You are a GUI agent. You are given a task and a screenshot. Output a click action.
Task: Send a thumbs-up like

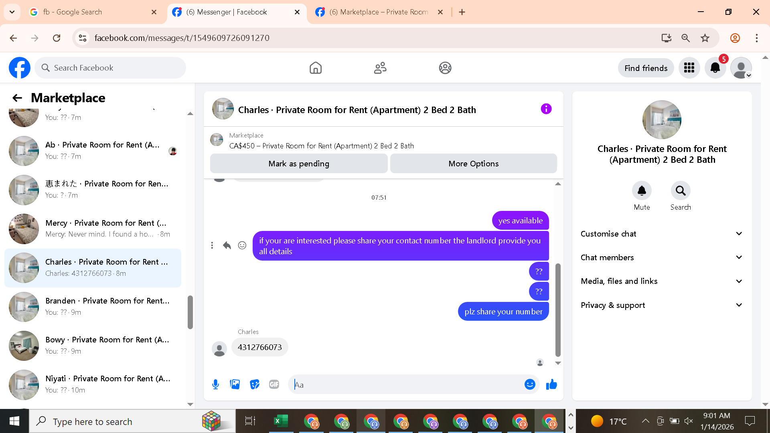click(x=551, y=384)
